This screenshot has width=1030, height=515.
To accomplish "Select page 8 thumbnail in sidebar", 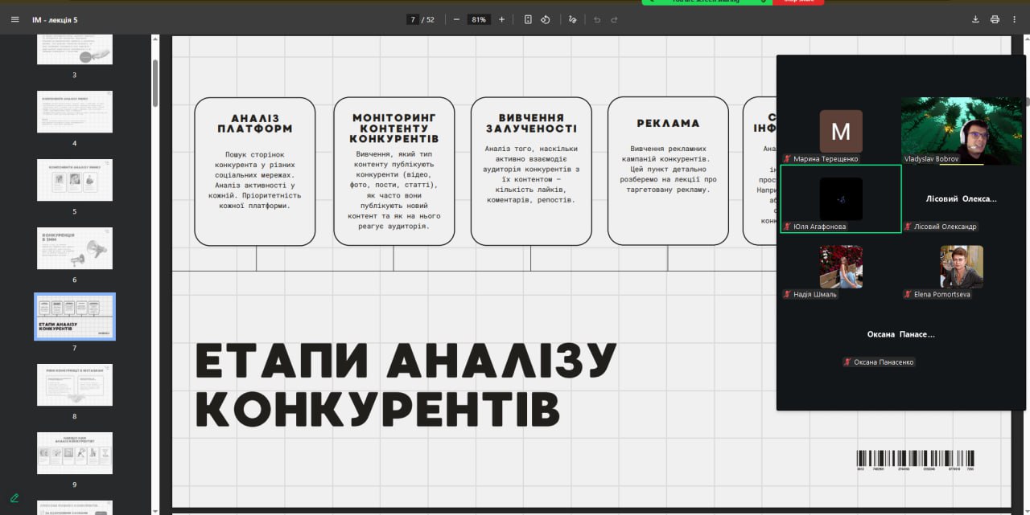I will pos(75,385).
